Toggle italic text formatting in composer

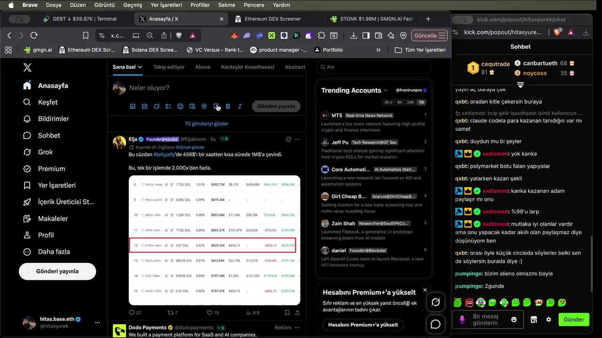240,107
